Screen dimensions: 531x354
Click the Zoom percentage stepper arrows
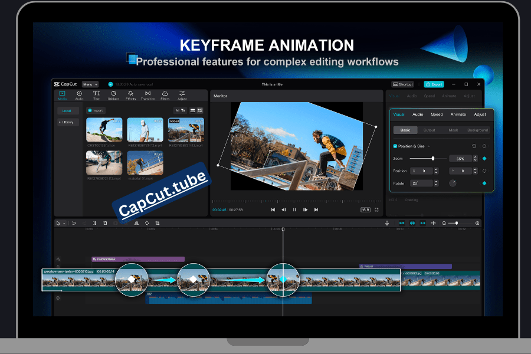[475, 159]
